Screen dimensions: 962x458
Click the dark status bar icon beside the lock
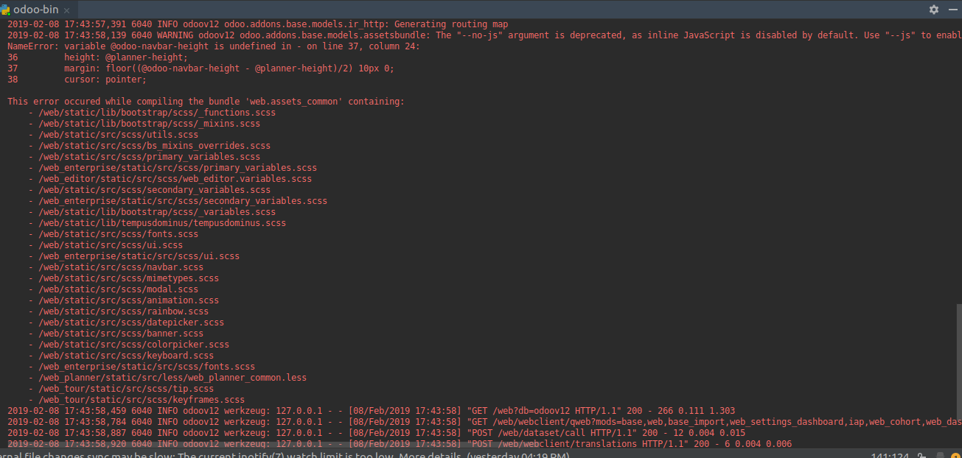point(939,454)
